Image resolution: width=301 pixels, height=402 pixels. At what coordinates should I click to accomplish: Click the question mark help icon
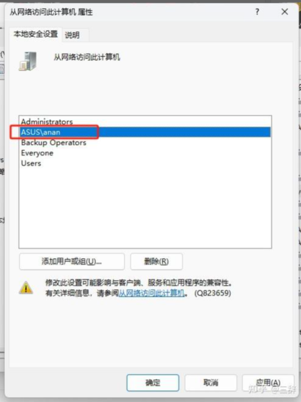coord(257,12)
